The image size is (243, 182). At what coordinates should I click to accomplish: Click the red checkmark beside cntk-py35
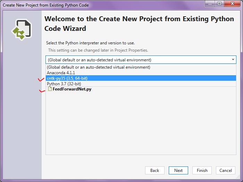click(x=41, y=79)
